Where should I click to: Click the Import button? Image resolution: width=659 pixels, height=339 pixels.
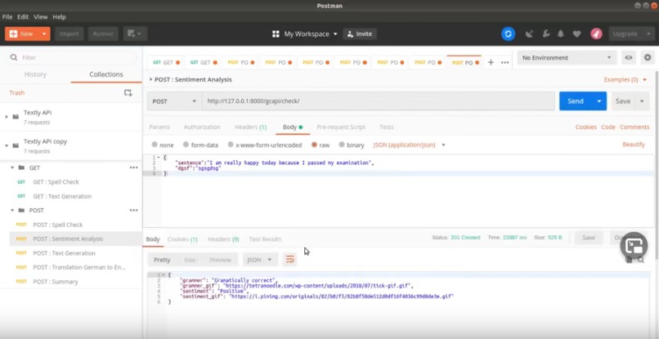(x=69, y=34)
